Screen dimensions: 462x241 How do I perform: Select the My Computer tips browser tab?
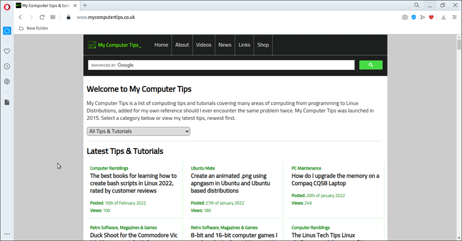point(46,5)
